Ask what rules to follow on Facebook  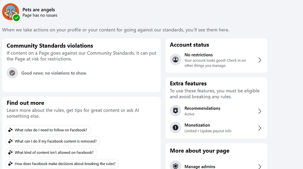click(48, 130)
